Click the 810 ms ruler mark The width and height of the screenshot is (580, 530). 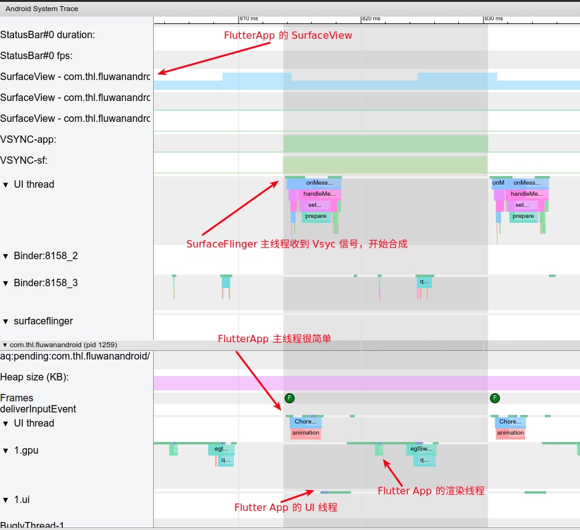[248, 19]
